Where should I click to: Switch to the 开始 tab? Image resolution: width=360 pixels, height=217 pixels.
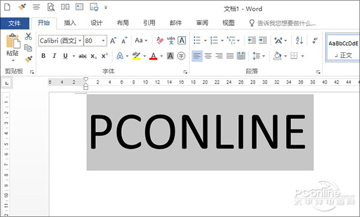(44, 23)
